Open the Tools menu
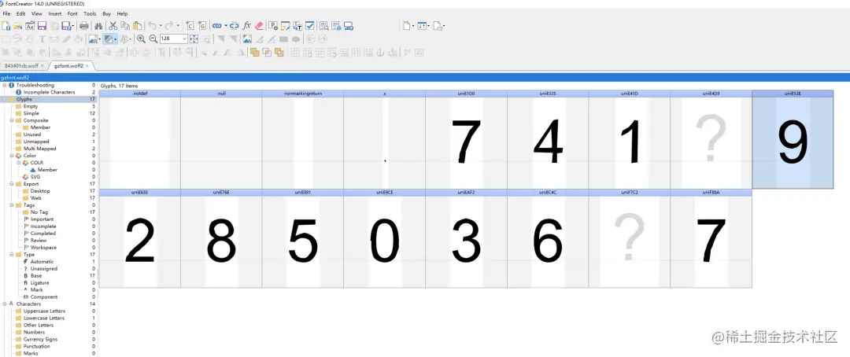This screenshot has width=850, height=357. coord(90,13)
